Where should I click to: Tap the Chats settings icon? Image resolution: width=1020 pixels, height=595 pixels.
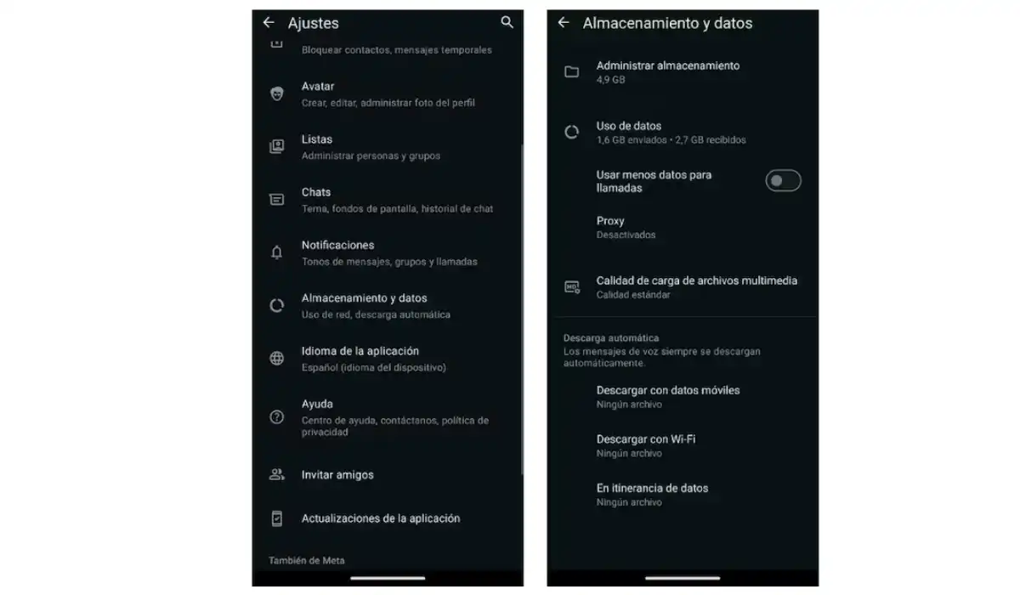point(277,200)
